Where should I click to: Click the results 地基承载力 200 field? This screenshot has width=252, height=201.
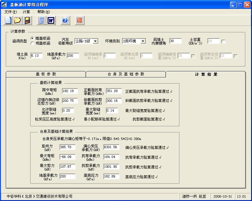click(x=67, y=176)
